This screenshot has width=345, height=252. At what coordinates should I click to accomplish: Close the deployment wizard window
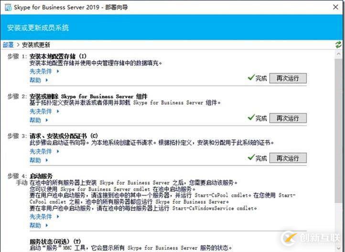click(x=335, y=7)
